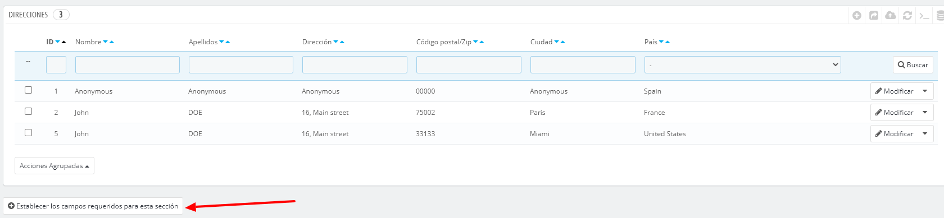The width and height of the screenshot is (944, 218).
Task: Sort Nombre column ascending arrow
Action: [x=112, y=42]
